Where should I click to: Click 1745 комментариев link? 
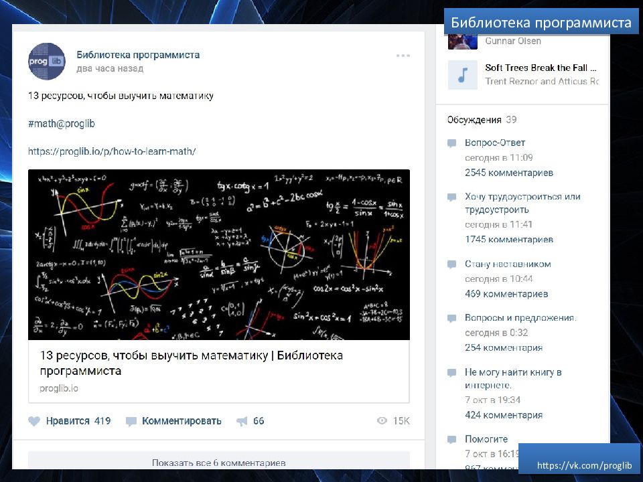click(509, 240)
